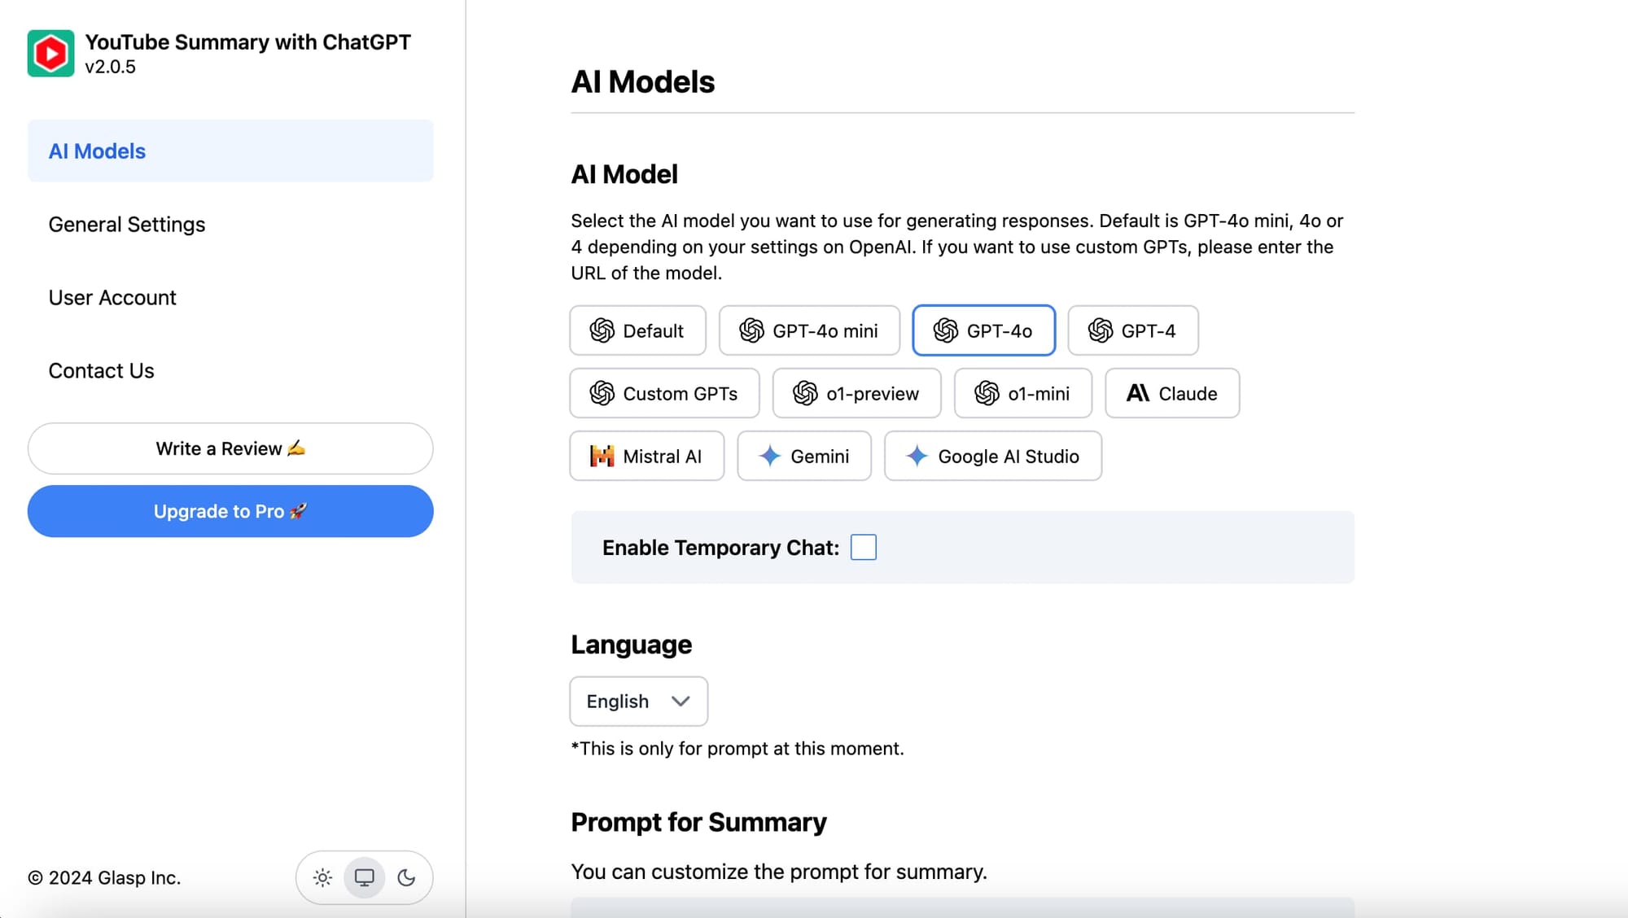The width and height of the screenshot is (1628, 918).
Task: Choose the Default model option
Action: (637, 331)
